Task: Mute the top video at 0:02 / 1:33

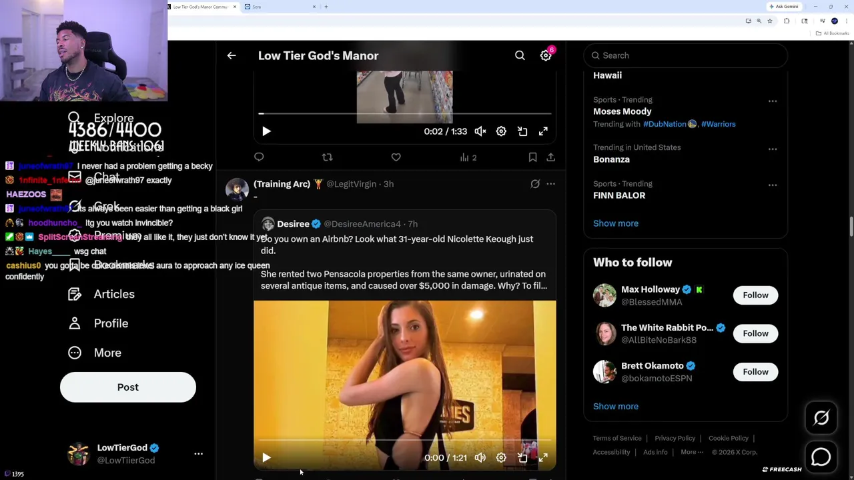Action: click(x=480, y=131)
